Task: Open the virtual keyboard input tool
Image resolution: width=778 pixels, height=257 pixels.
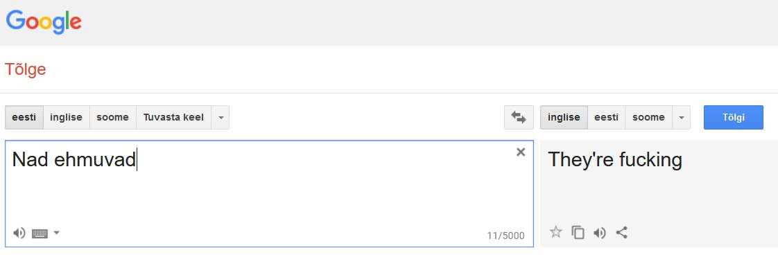Action: pos(40,233)
